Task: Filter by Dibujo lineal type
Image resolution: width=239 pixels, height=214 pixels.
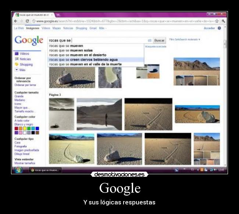Action: tap(22, 154)
